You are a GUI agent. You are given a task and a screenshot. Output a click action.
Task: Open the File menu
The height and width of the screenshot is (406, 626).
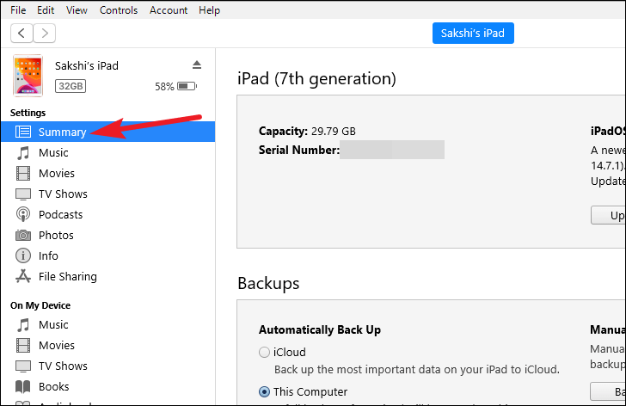(x=18, y=10)
